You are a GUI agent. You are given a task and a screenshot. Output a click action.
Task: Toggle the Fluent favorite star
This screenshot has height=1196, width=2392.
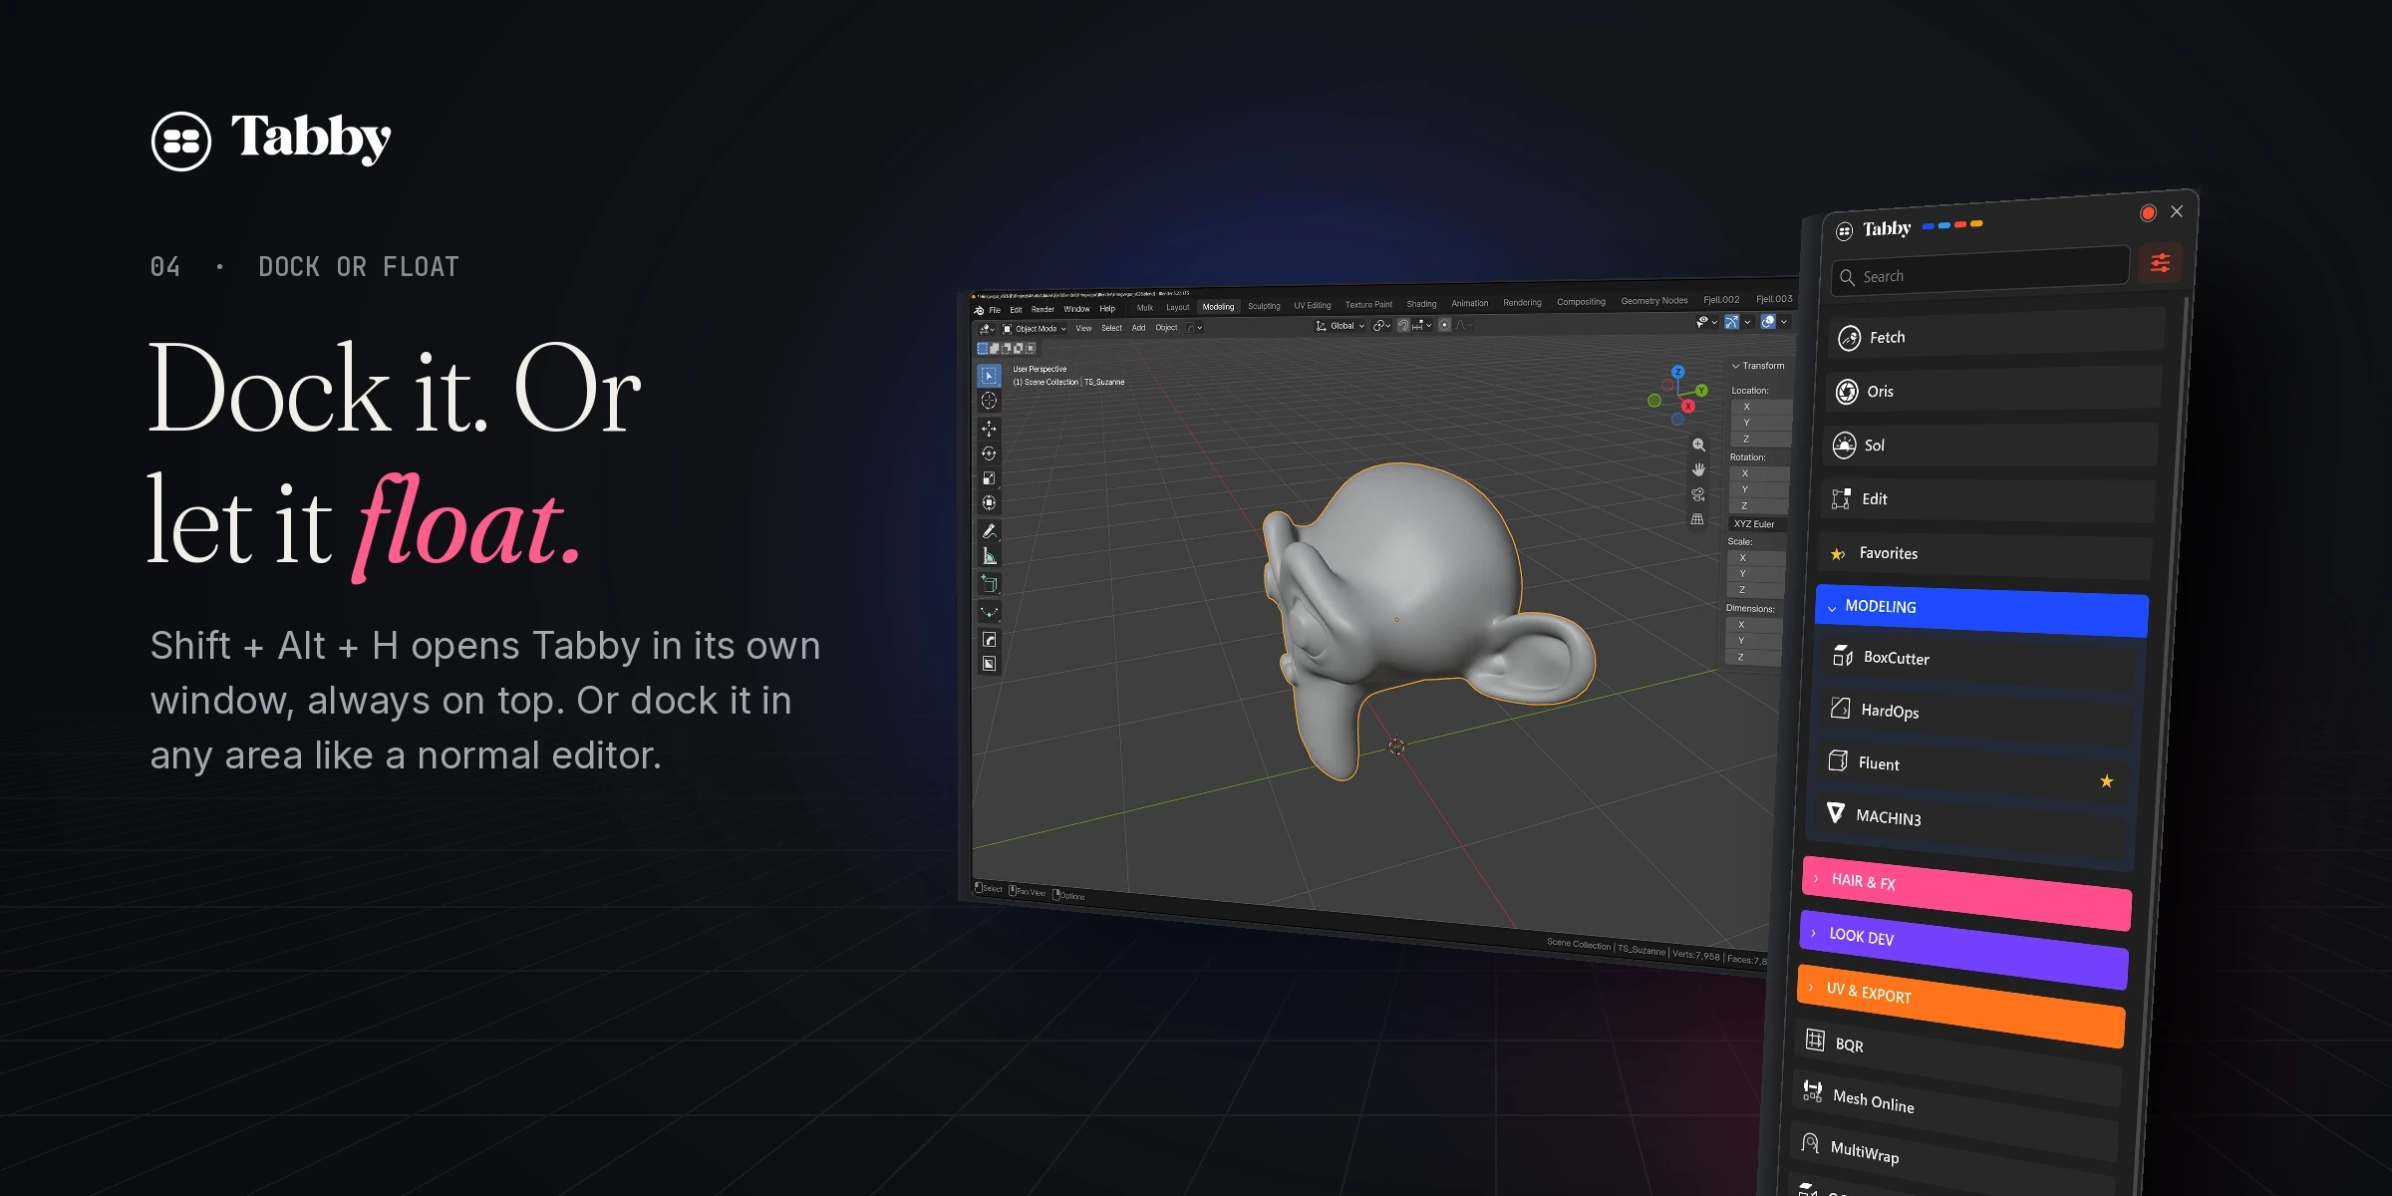point(2106,781)
